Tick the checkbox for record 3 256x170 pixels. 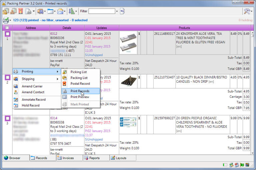[x=7, y=118]
